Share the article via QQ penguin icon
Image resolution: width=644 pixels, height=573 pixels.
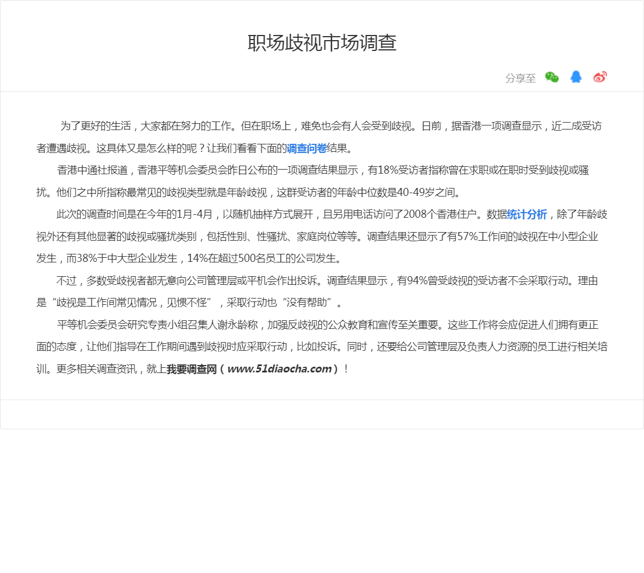pos(576,77)
